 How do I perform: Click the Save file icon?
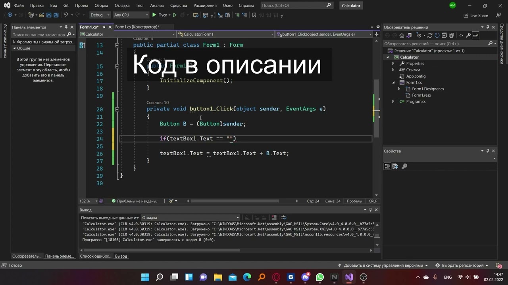pyautogui.click(x=49, y=15)
